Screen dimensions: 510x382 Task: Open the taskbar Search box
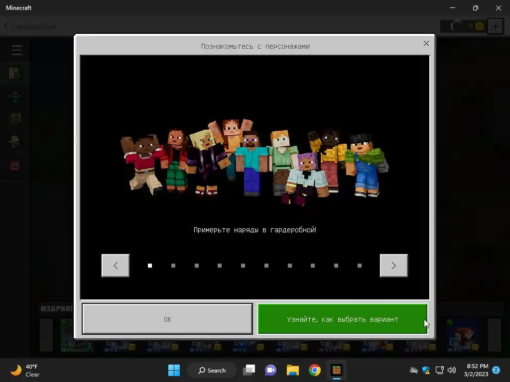(212, 370)
